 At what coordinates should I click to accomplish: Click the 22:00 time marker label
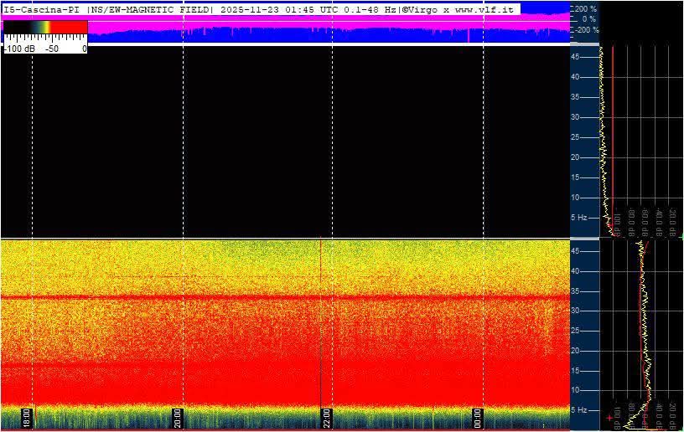pyautogui.click(x=328, y=415)
